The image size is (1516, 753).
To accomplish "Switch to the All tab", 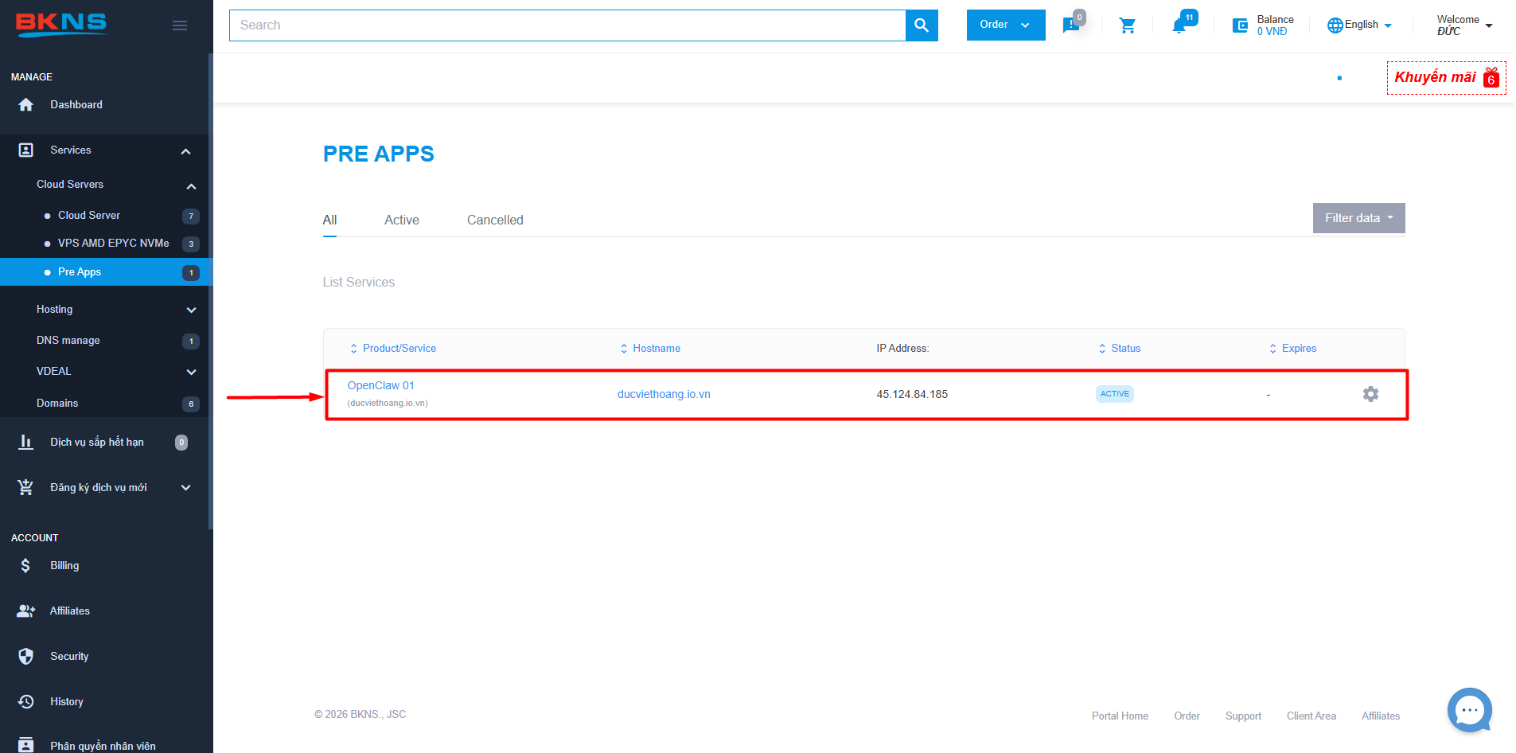I will click(329, 220).
